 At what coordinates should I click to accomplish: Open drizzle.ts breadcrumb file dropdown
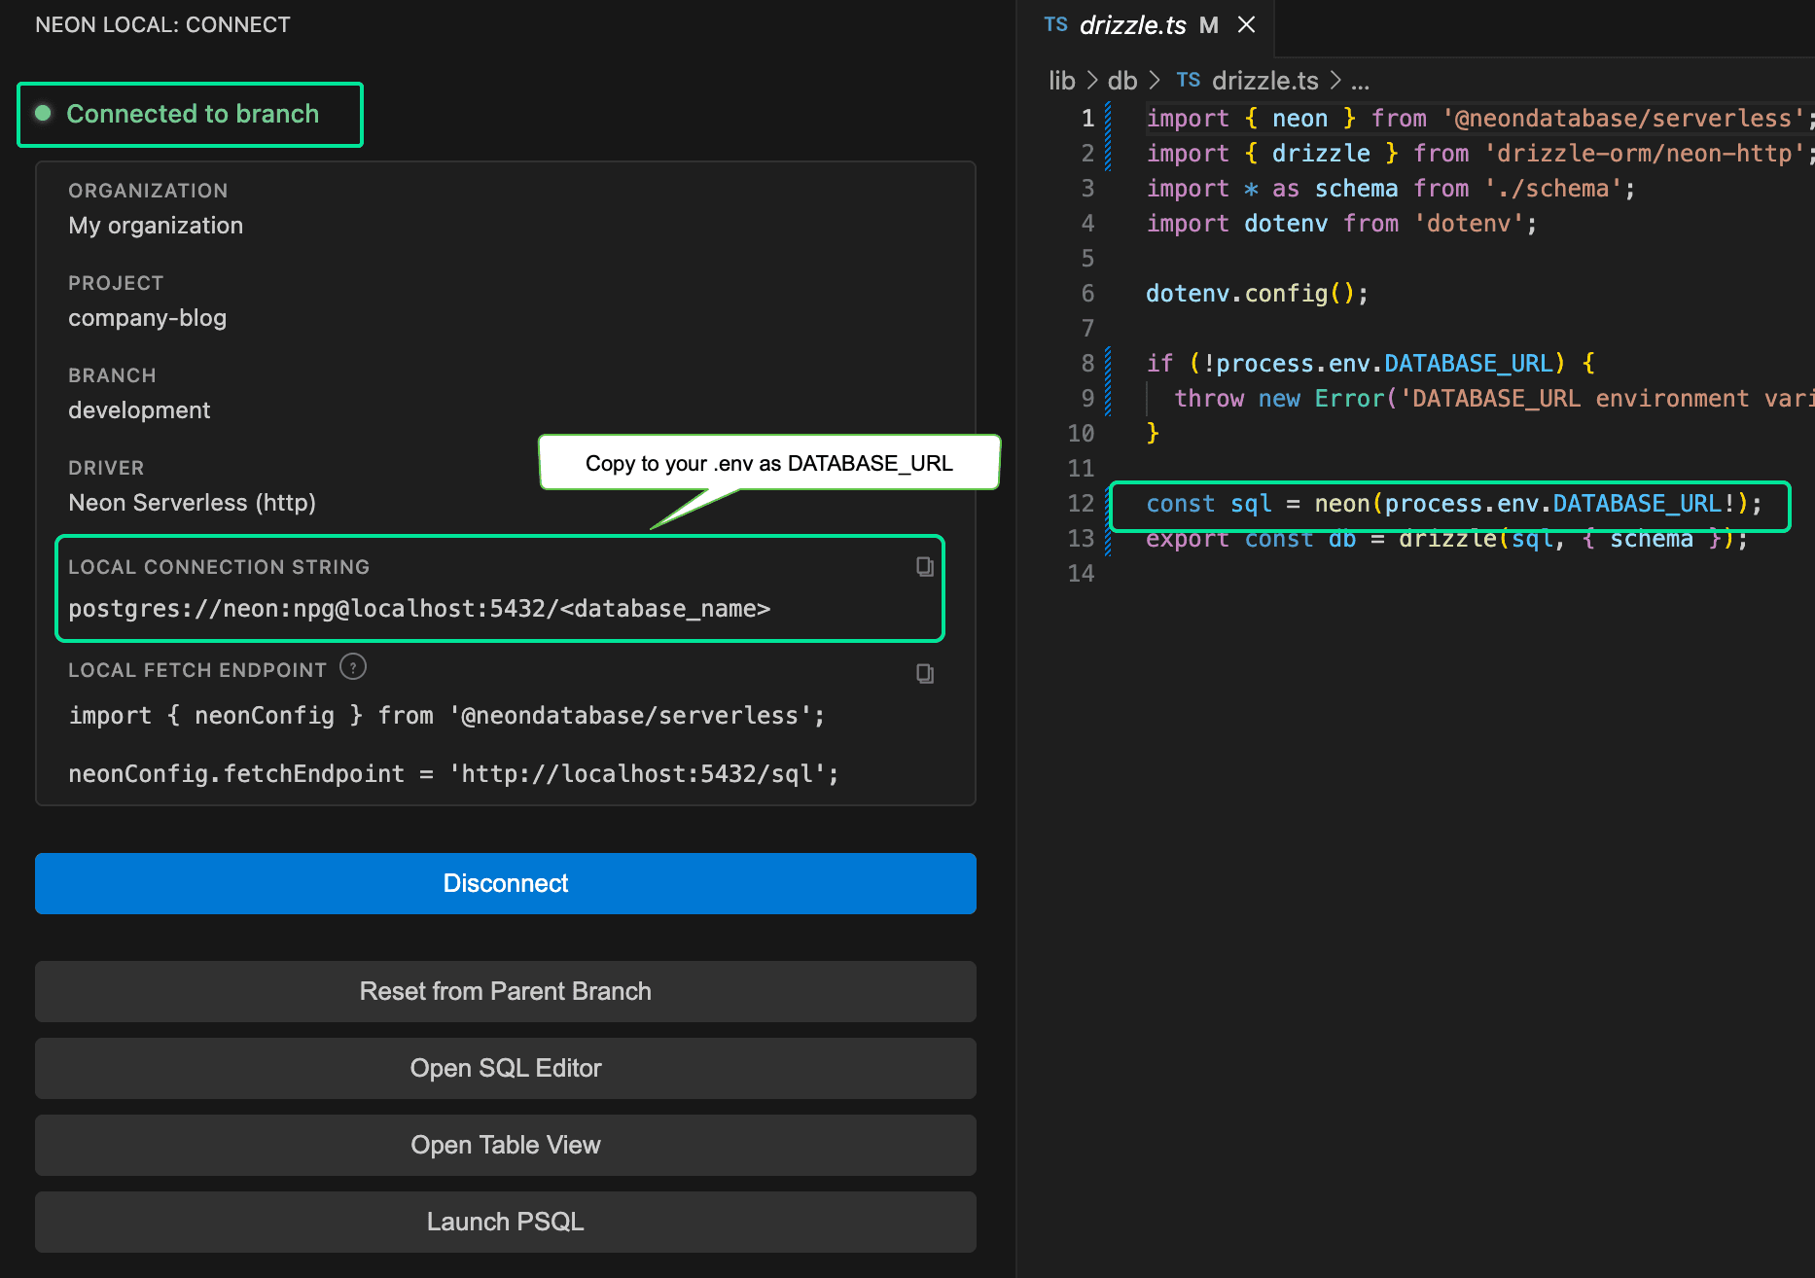point(1264,81)
